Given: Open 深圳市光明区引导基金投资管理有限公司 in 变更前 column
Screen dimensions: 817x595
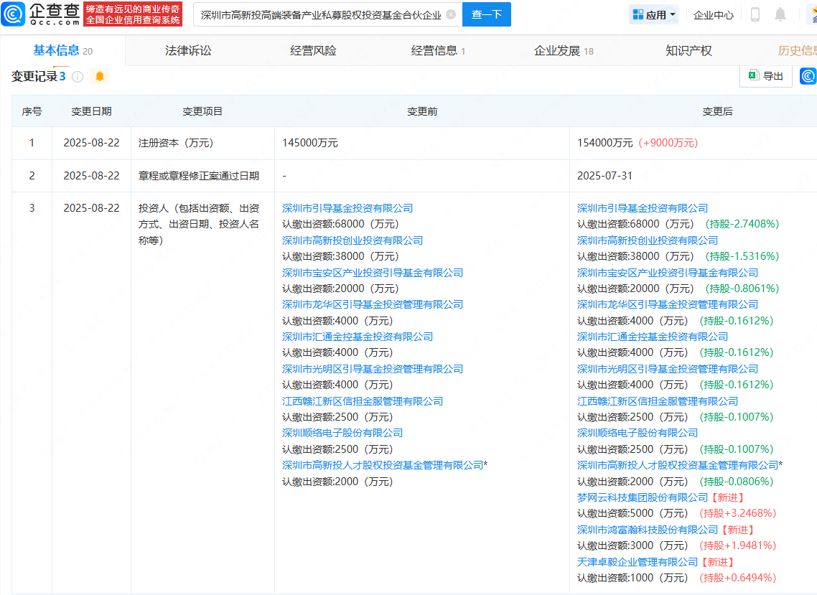Looking at the screenshot, I should (x=373, y=370).
